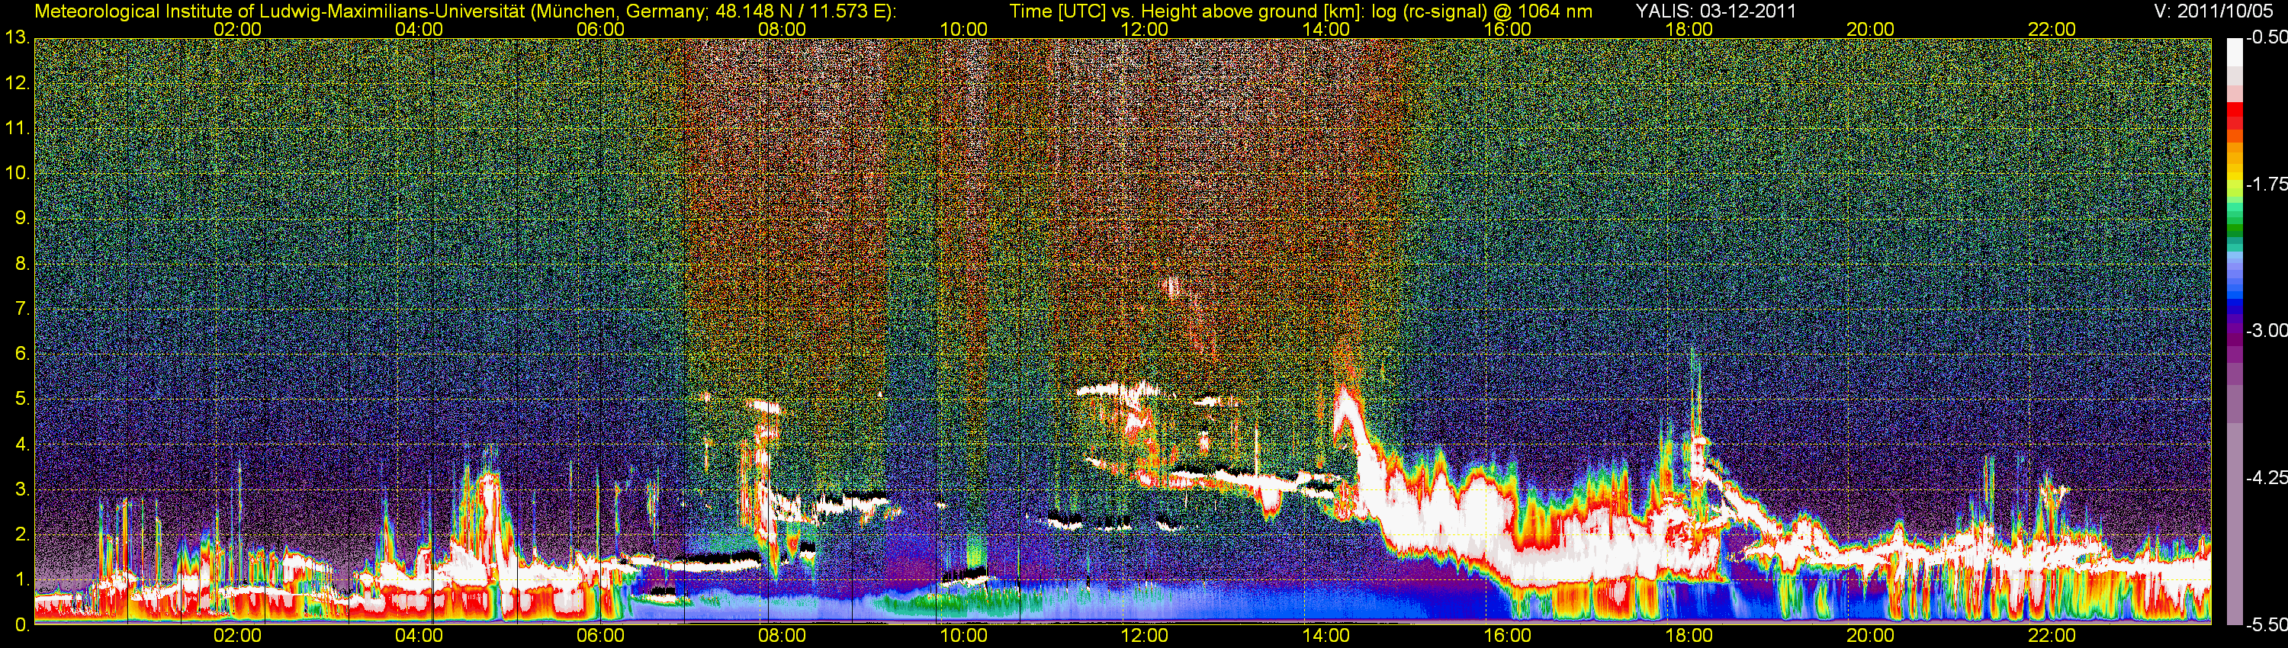This screenshot has width=2288, height=648.
Task: Click the 20:00 label on the top time axis
Action: 1871,29
